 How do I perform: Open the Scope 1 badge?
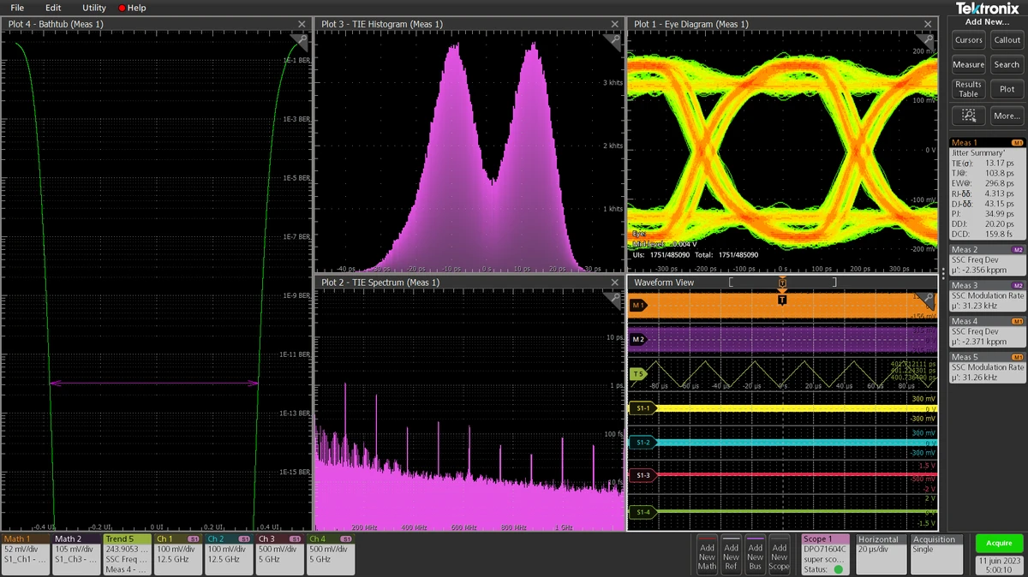coord(826,553)
